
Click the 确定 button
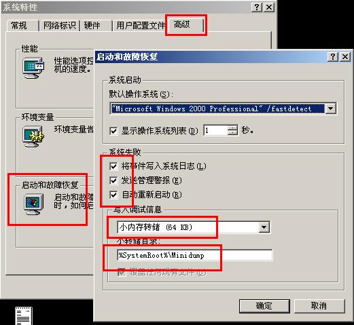point(264,306)
